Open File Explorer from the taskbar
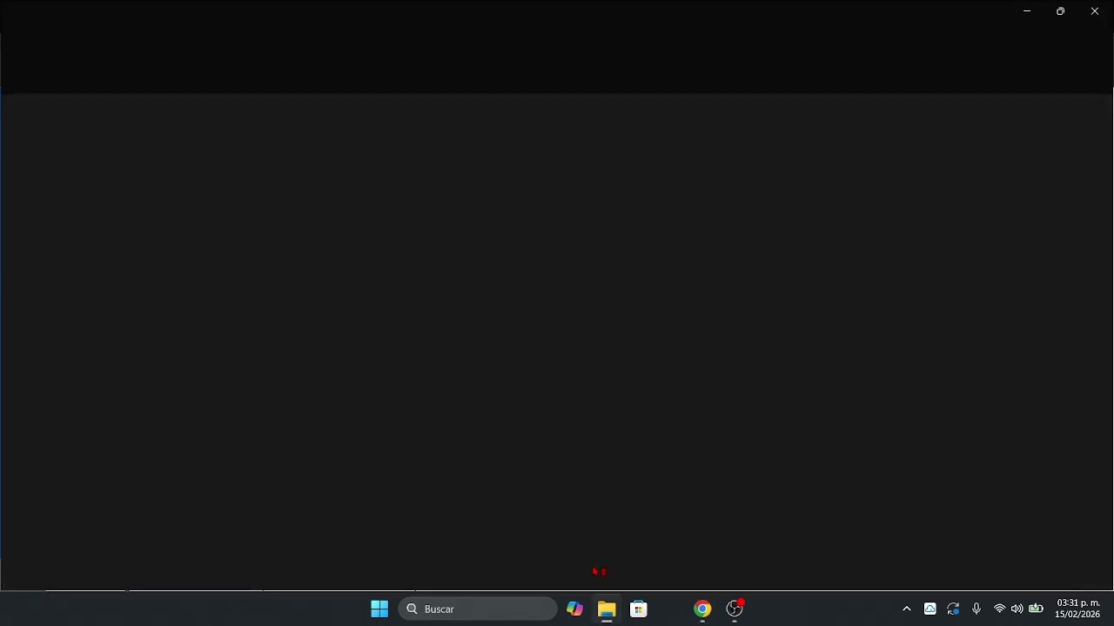Image resolution: width=1114 pixels, height=626 pixels. (607, 609)
